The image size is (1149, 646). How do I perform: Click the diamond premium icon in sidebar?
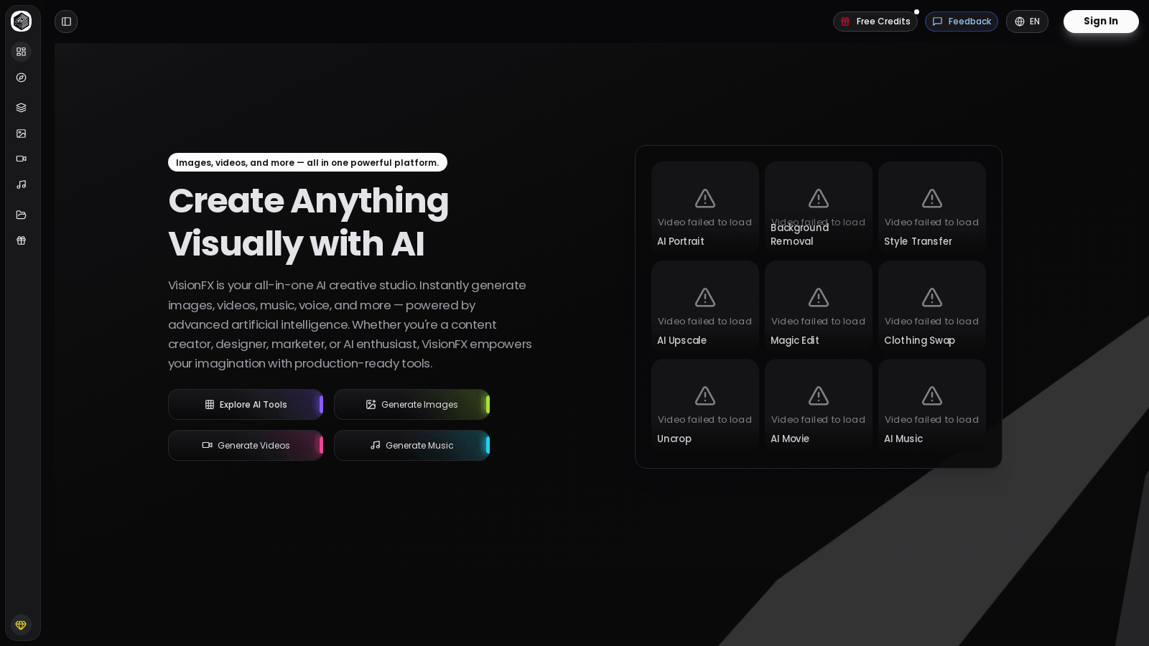[21, 625]
